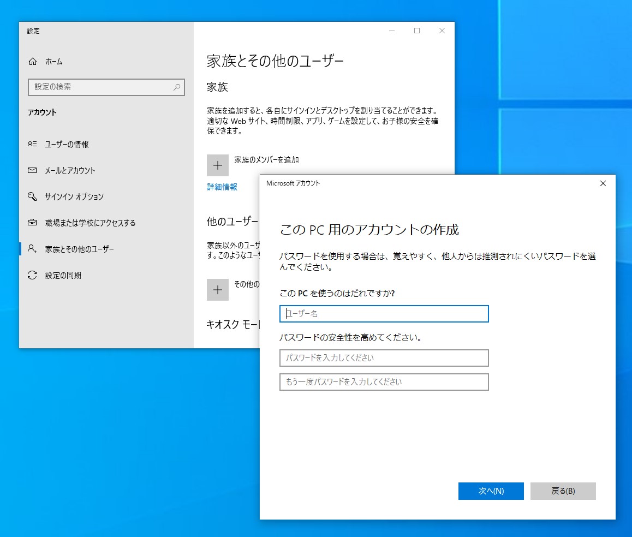This screenshot has height=537, width=632.
Task: Click the plus icon to add その他のユーザー
Action: [x=218, y=290]
